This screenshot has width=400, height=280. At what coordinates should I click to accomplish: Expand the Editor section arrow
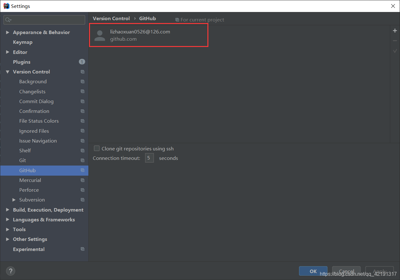(8, 52)
